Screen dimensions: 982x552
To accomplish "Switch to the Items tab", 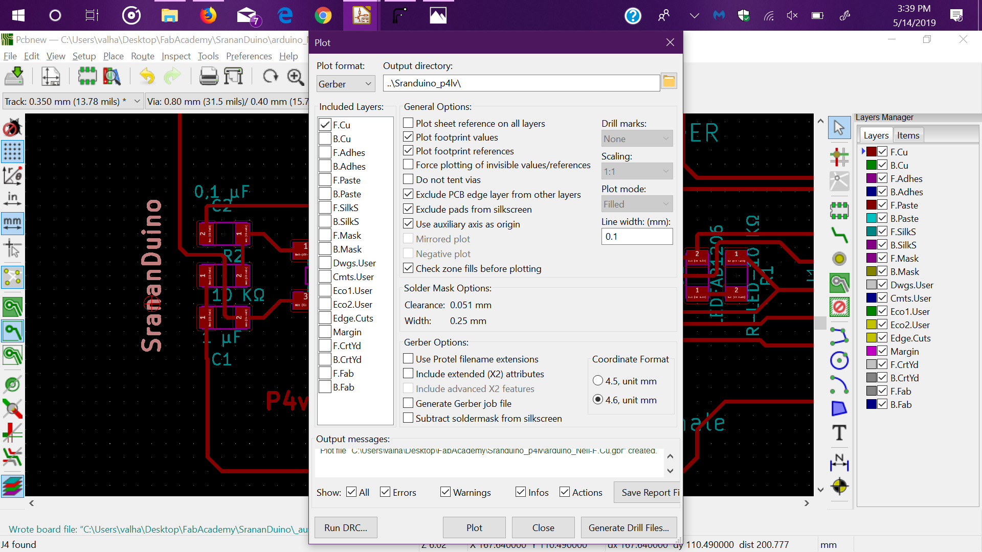I will point(908,135).
